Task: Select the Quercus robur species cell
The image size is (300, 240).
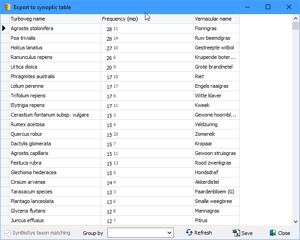Action: coord(55,134)
